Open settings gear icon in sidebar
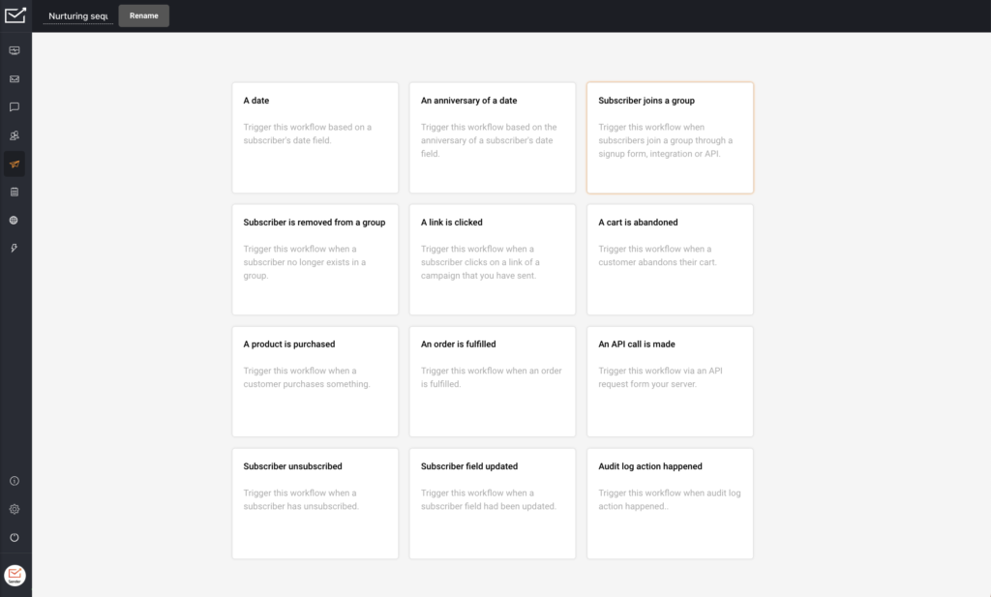The image size is (991, 597). [x=15, y=509]
